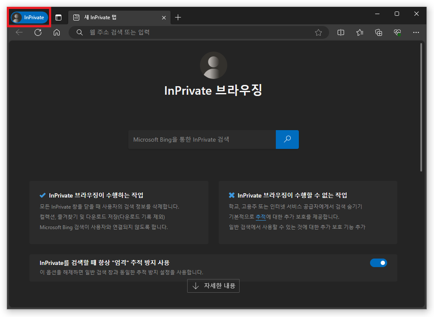Screen dimensions: 434x317
Task: Select the 새 InPrivate 탭 tab
Action: point(119,17)
